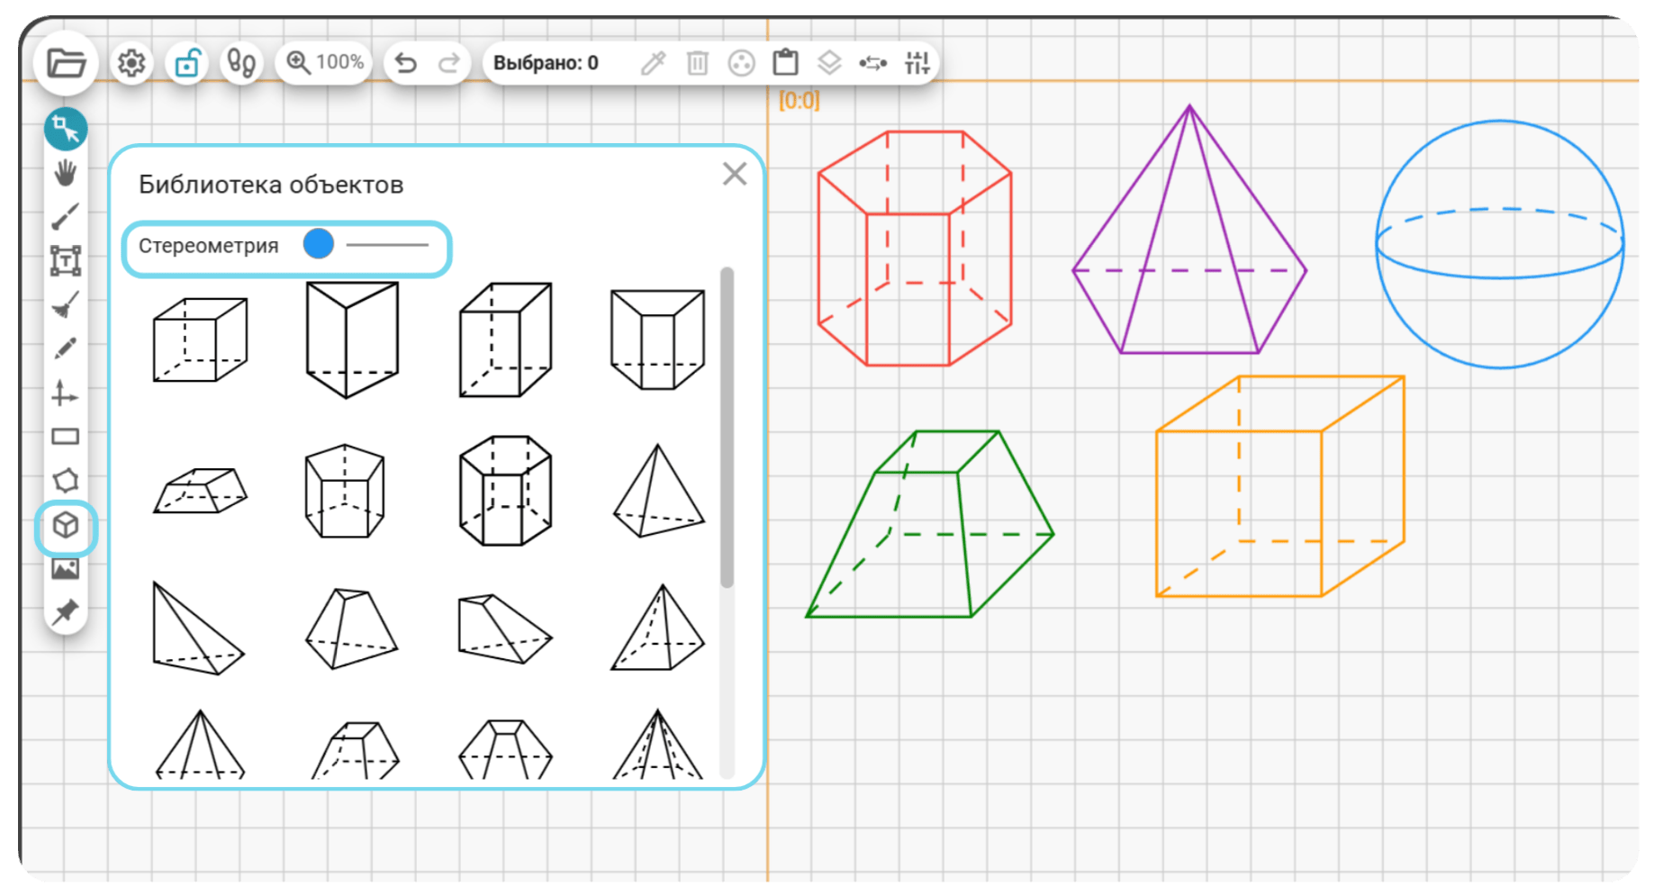Select the pushpin tool
The image size is (1663, 895).
[x=66, y=612]
